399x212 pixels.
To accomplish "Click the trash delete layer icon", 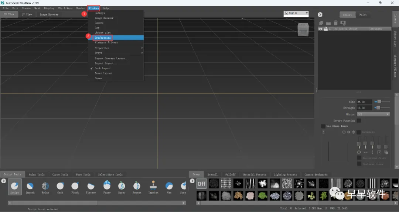I will pyautogui.click(x=335, y=23).
